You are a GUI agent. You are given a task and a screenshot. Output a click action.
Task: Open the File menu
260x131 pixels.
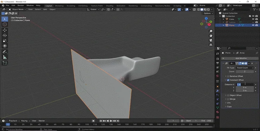[7, 5]
